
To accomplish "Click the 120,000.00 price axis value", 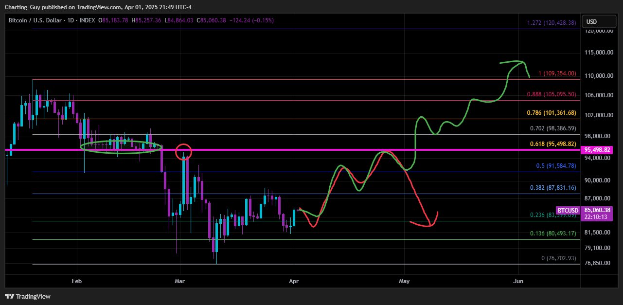I will [x=598, y=31].
